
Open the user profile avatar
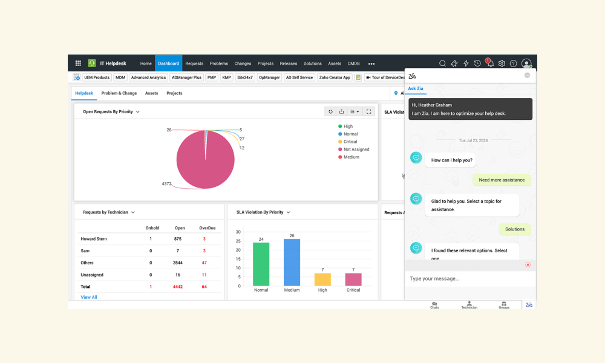click(526, 64)
